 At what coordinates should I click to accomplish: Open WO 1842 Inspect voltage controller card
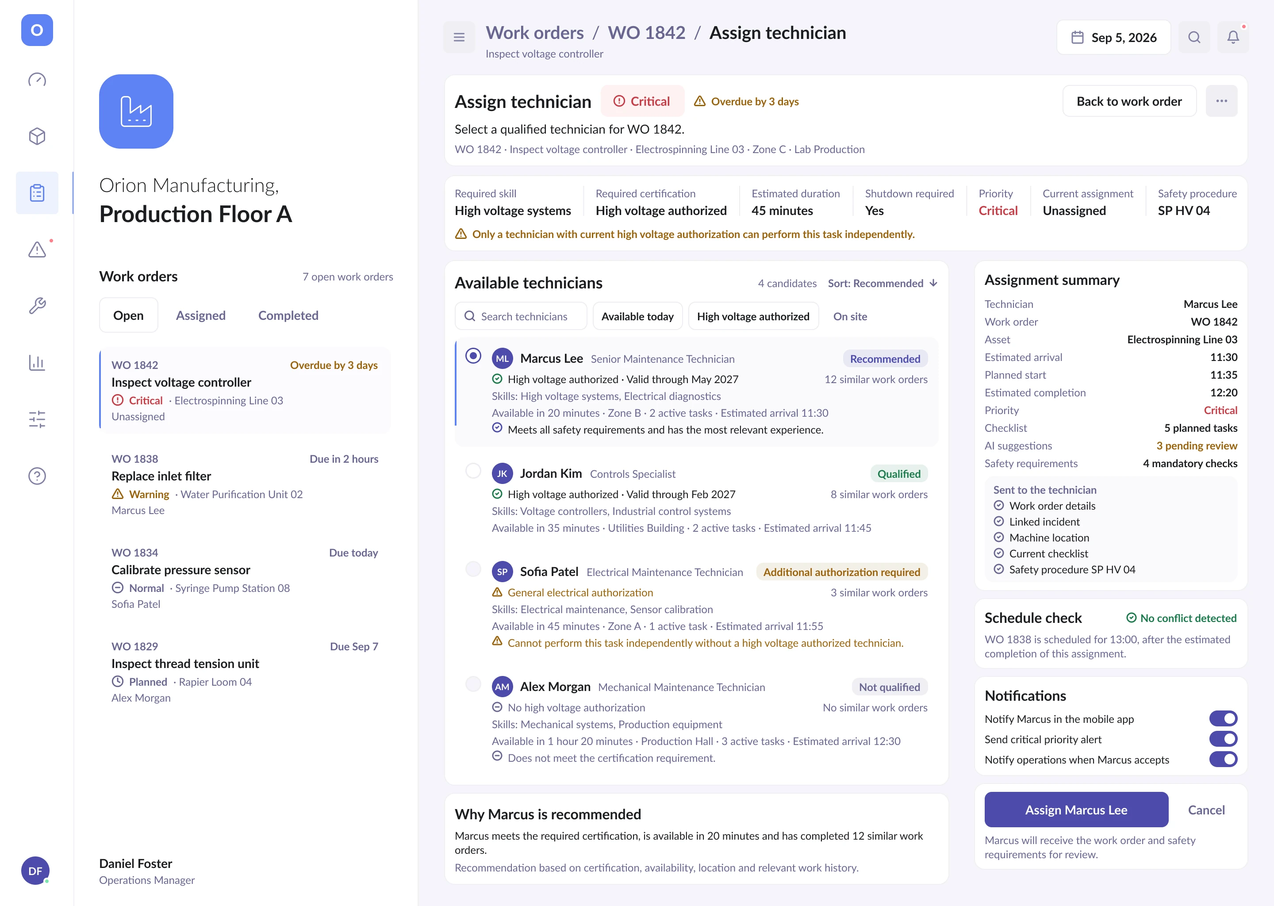(x=245, y=391)
